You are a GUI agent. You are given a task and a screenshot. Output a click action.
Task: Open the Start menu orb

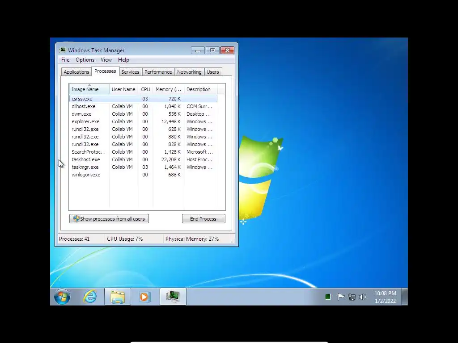coord(62,297)
